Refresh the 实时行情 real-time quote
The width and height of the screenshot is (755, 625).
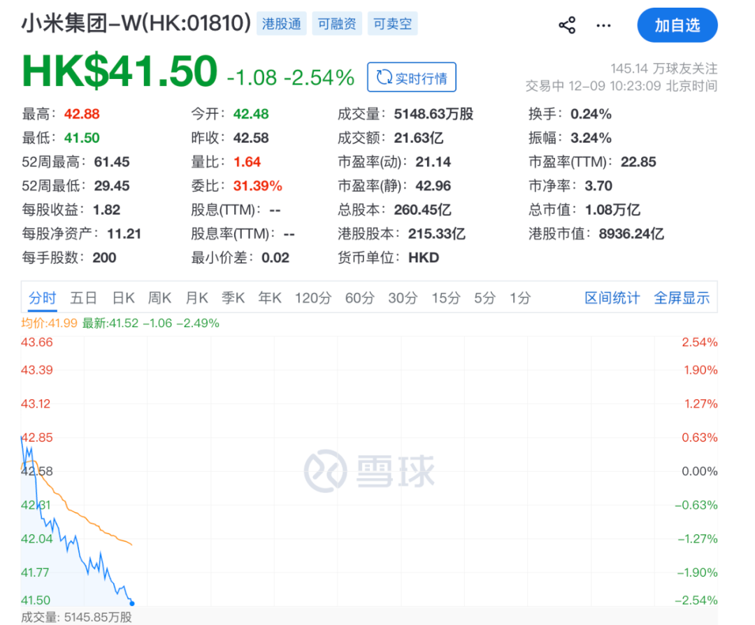click(x=412, y=78)
